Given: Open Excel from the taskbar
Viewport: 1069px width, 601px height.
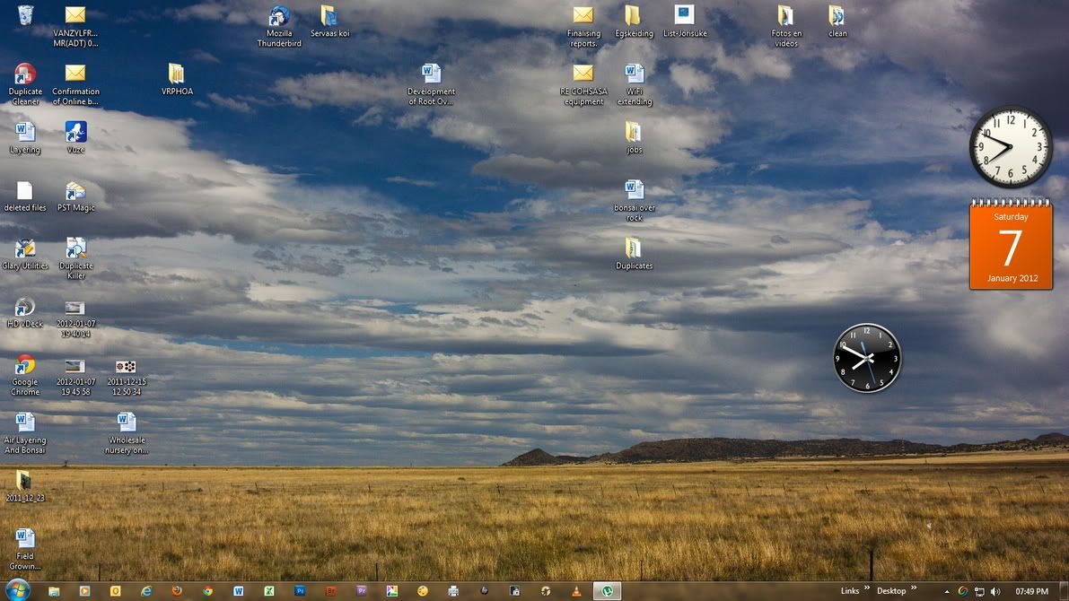Looking at the screenshot, I should click(268, 591).
